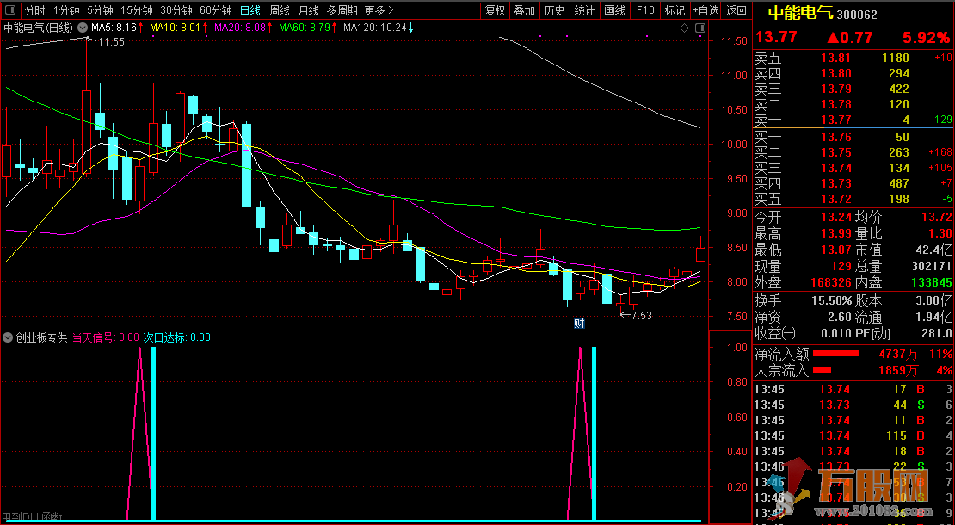Open the 多周期 multi-period view
The image size is (955, 525).
[x=342, y=10]
